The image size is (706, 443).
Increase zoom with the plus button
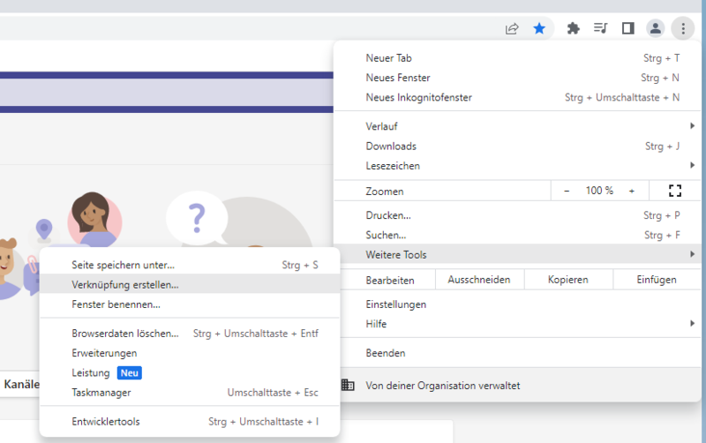pos(631,191)
